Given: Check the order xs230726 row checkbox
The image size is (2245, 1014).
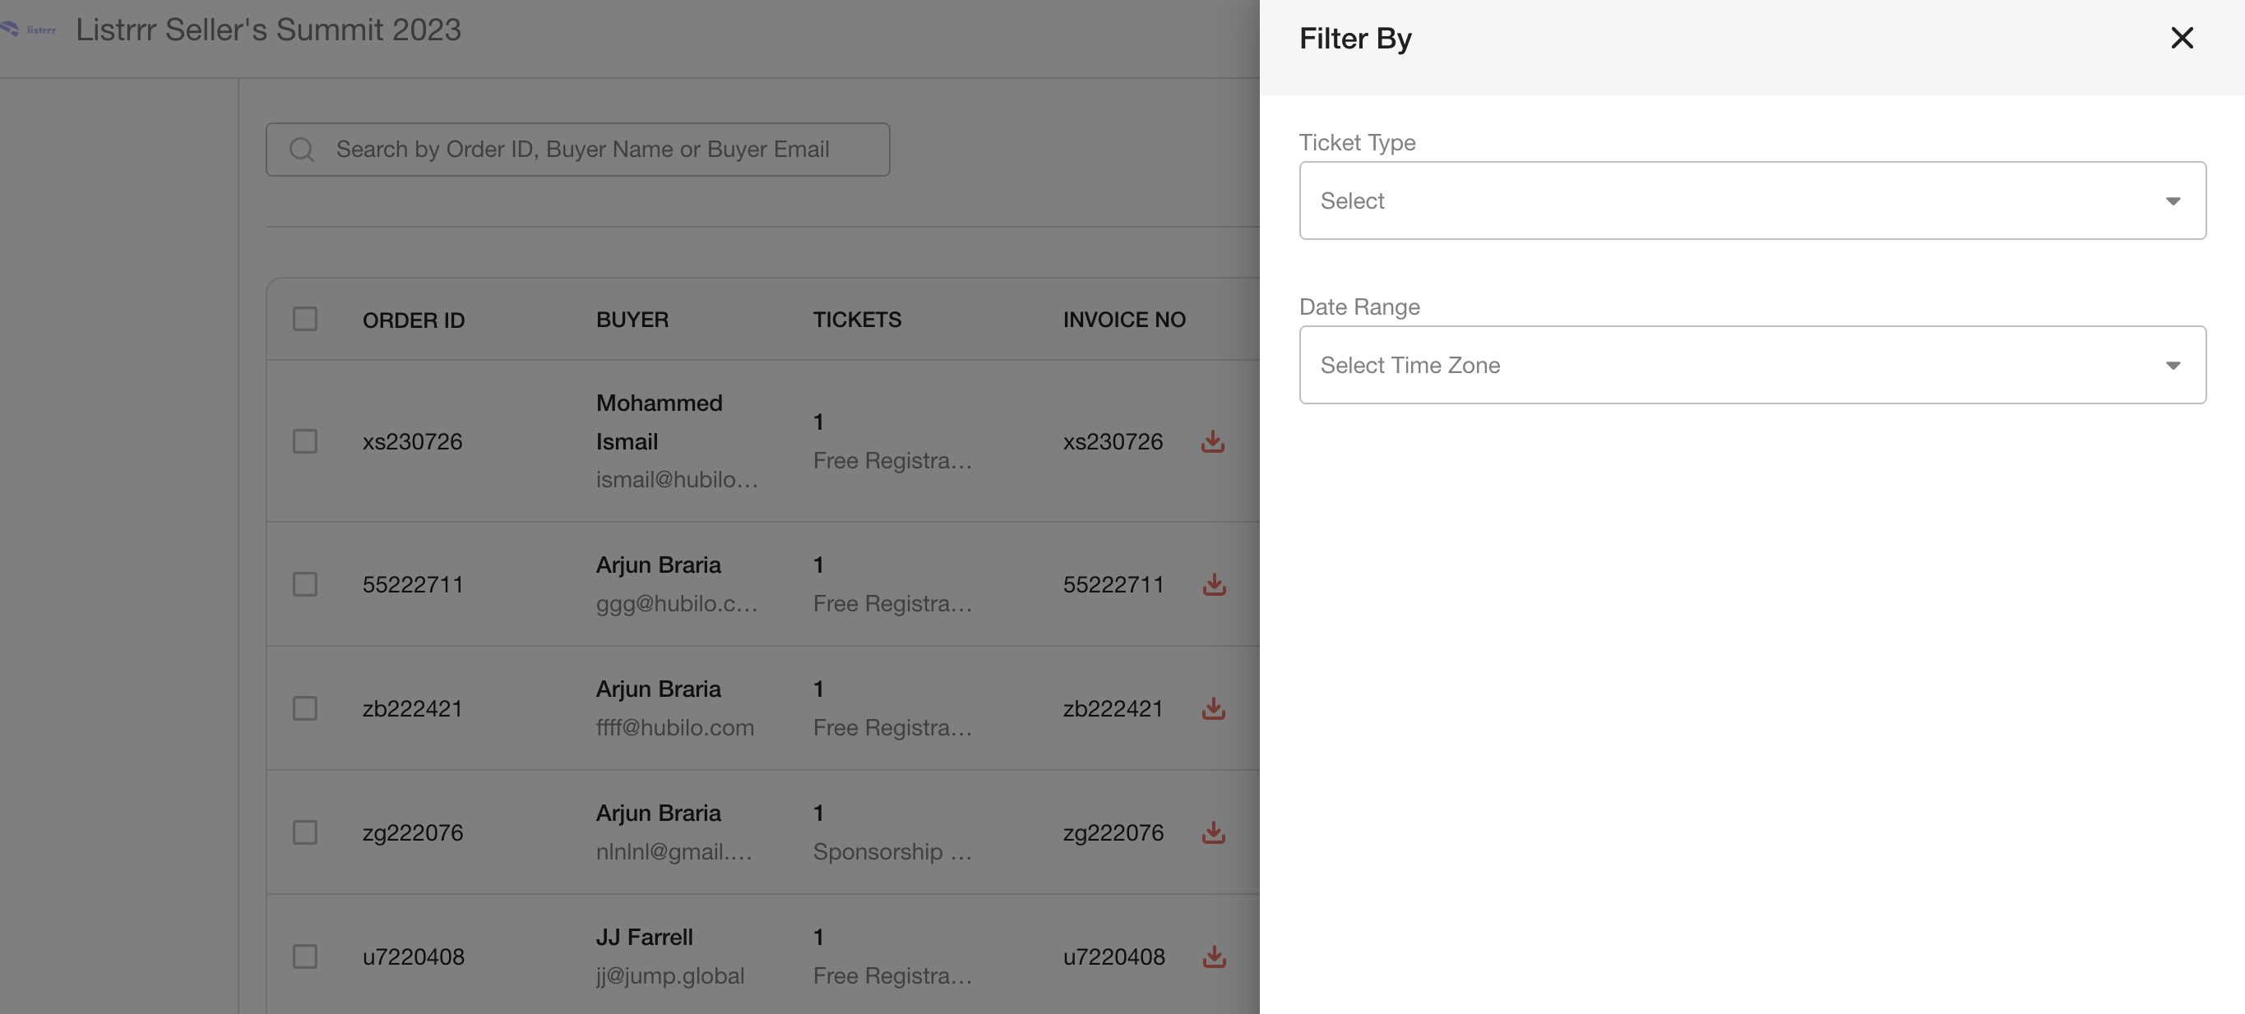Looking at the screenshot, I should [x=305, y=441].
